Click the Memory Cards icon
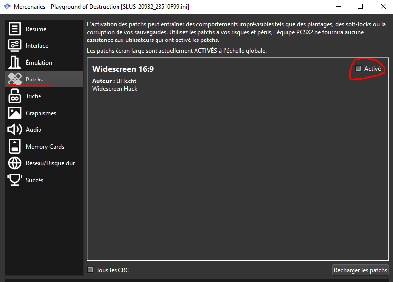This screenshot has height=282, width=393. (15, 146)
